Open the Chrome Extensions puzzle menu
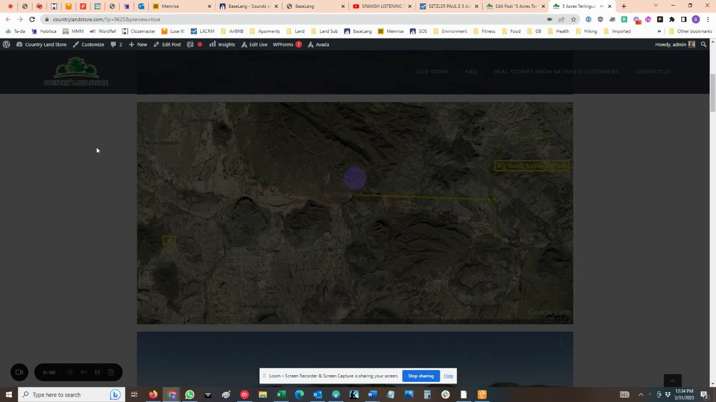The width and height of the screenshot is (716, 402). pos(672,20)
